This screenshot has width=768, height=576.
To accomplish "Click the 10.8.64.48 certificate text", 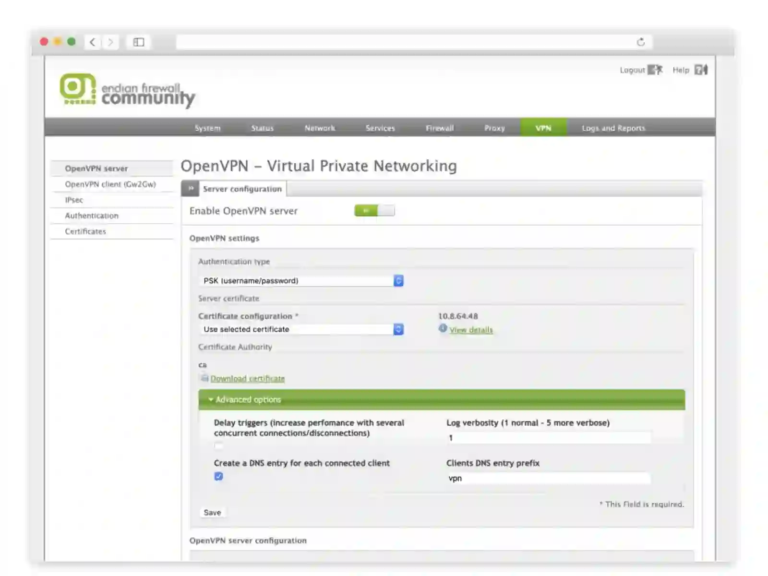I will tap(458, 316).
